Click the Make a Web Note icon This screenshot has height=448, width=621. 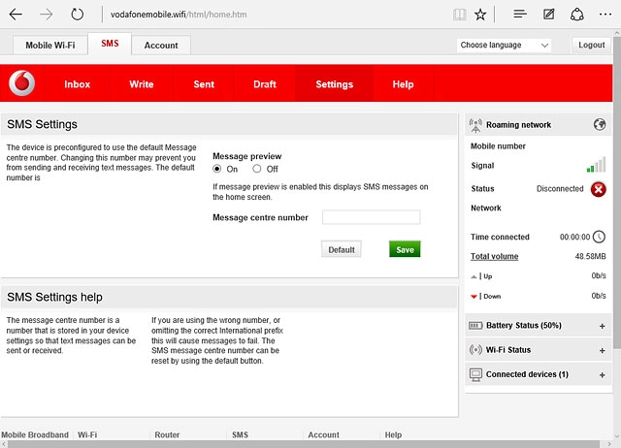click(x=549, y=15)
